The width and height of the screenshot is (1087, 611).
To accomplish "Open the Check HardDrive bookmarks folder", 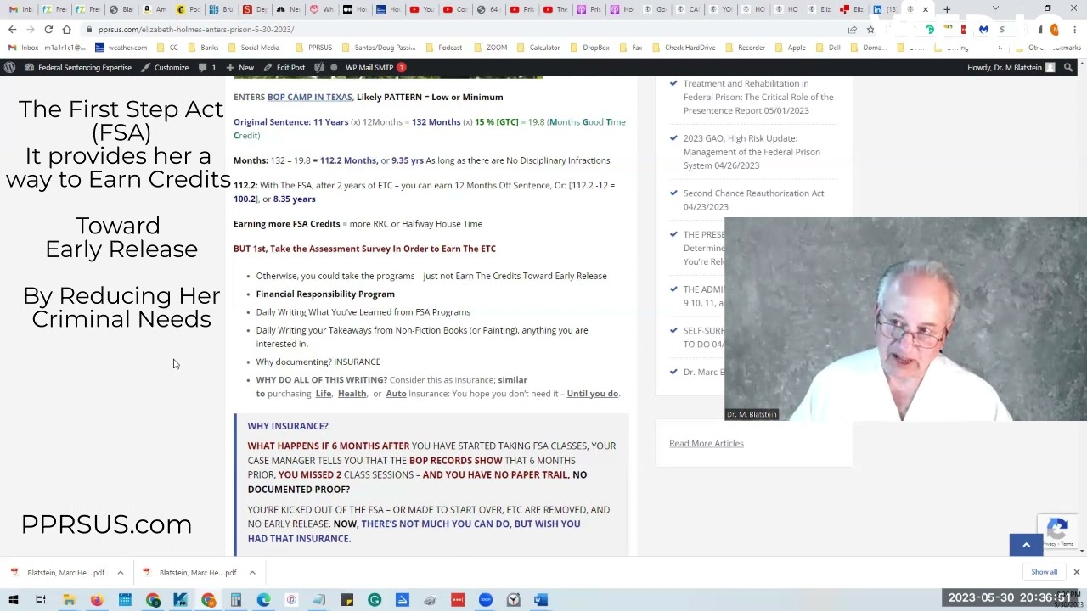I will [x=684, y=48].
